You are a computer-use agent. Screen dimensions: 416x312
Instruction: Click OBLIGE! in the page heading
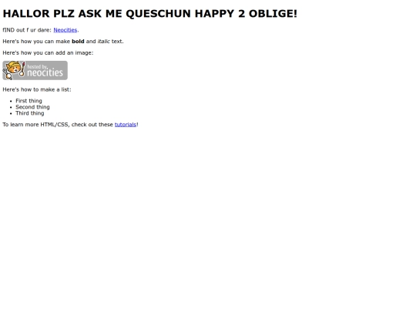pyautogui.click(x=273, y=14)
